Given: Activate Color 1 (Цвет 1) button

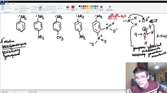Looking at the screenshot, I should tap(73, 8).
